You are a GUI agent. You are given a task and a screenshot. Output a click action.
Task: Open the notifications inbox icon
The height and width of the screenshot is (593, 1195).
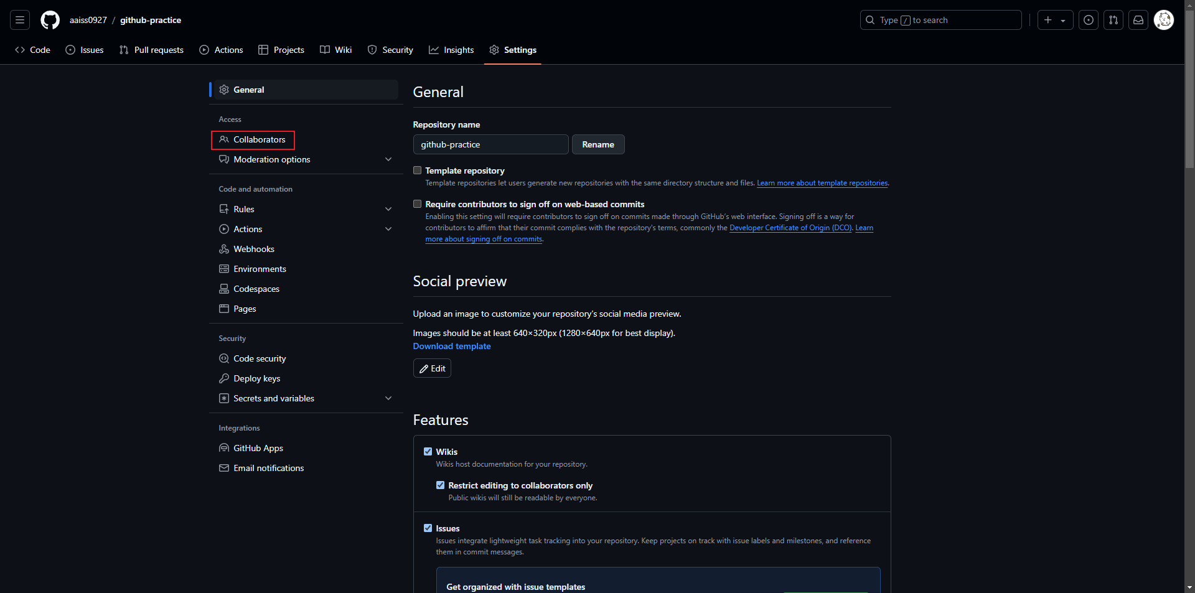click(1138, 20)
